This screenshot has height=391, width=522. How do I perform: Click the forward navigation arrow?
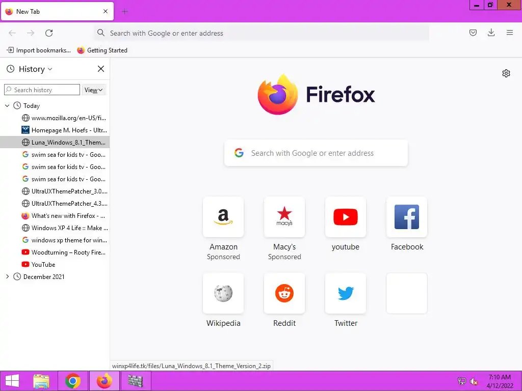click(x=31, y=33)
